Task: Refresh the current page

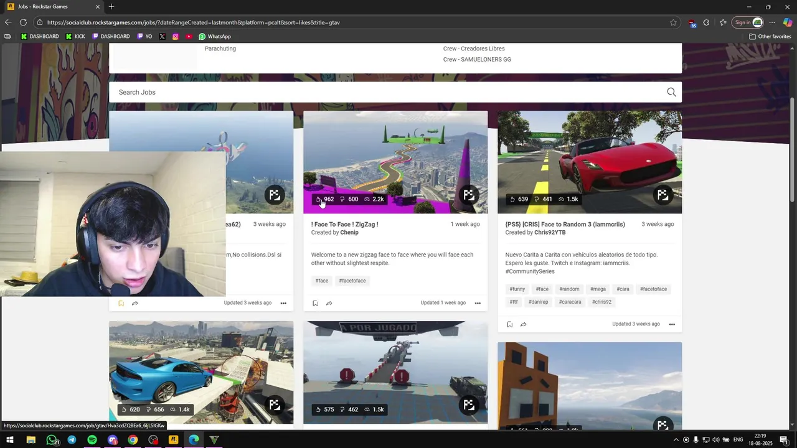Action: coord(23,22)
